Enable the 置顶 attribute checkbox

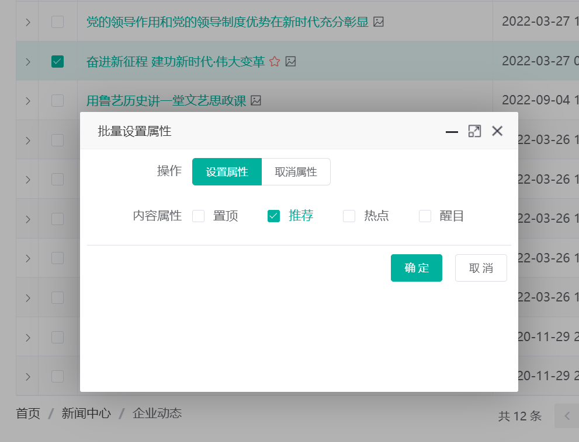coord(198,216)
